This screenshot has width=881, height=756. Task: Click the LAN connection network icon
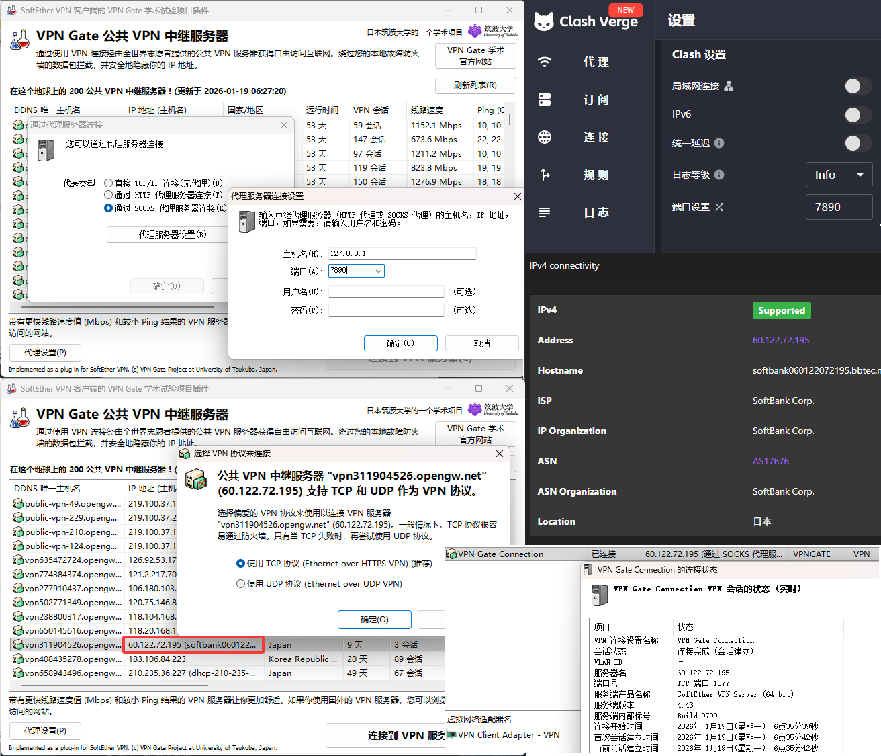click(729, 86)
